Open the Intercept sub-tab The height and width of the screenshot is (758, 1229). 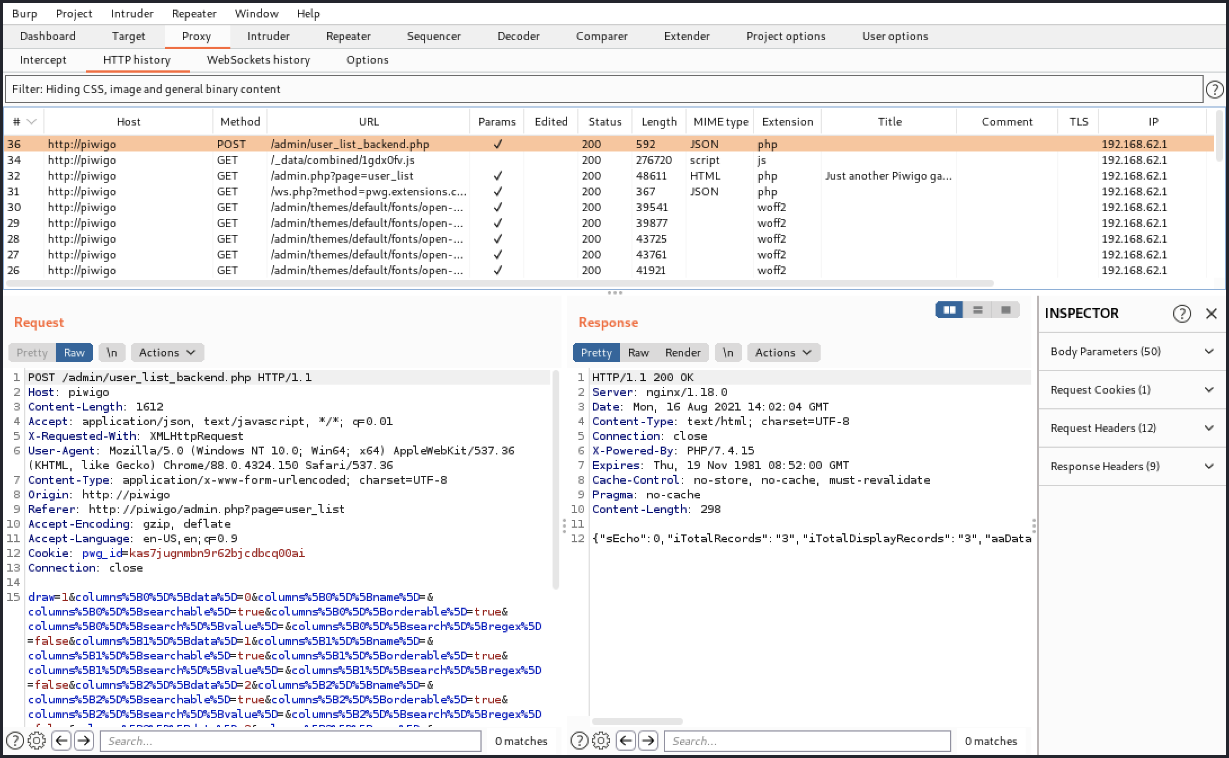[43, 60]
